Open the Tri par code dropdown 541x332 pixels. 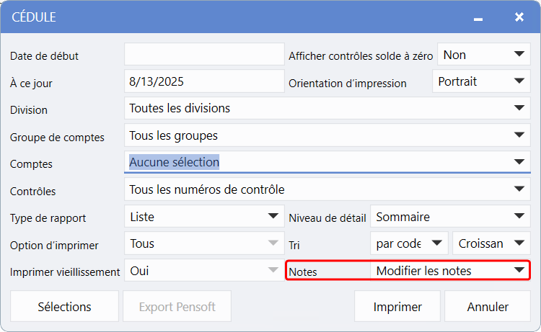click(436, 243)
